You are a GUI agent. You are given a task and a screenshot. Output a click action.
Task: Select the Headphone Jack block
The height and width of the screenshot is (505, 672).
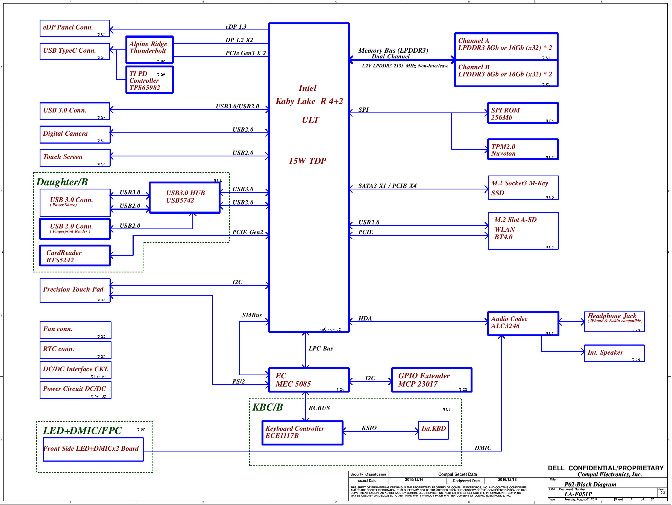click(x=614, y=322)
